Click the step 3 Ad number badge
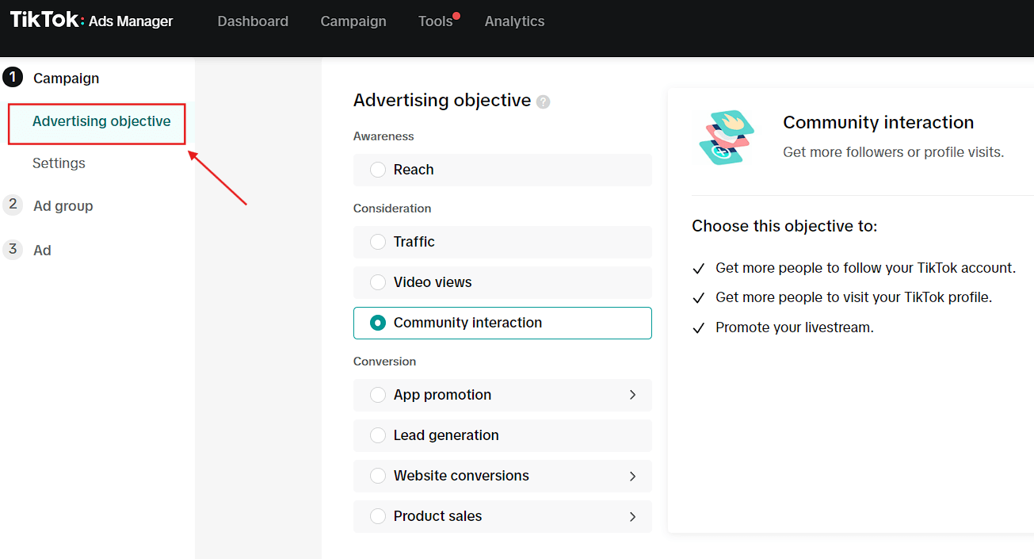This screenshot has width=1034, height=559. click(x=13, y=249)
